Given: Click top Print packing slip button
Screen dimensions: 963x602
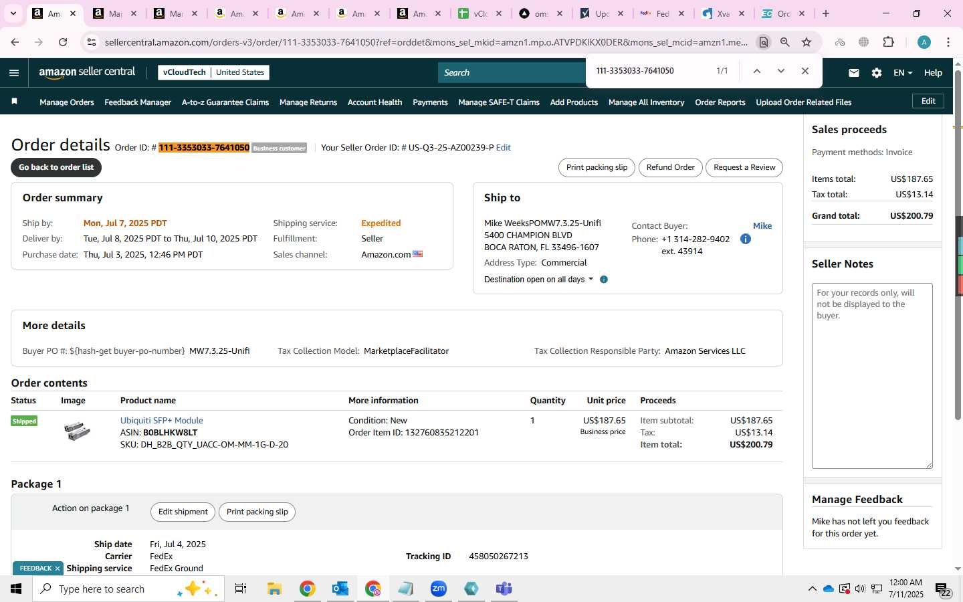Looking at the screenshot, I should (x=597, y=167).
